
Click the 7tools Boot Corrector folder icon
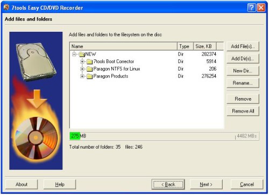(89, 61)
